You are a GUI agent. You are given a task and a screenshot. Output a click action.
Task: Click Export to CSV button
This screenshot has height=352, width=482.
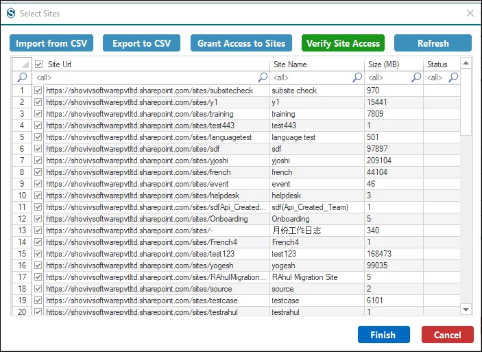tap(141, 43)
